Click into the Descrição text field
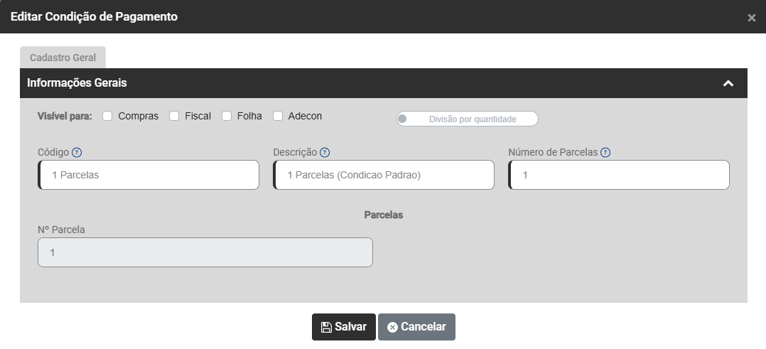This screenshot has width=766, height=349. point(384,175)
